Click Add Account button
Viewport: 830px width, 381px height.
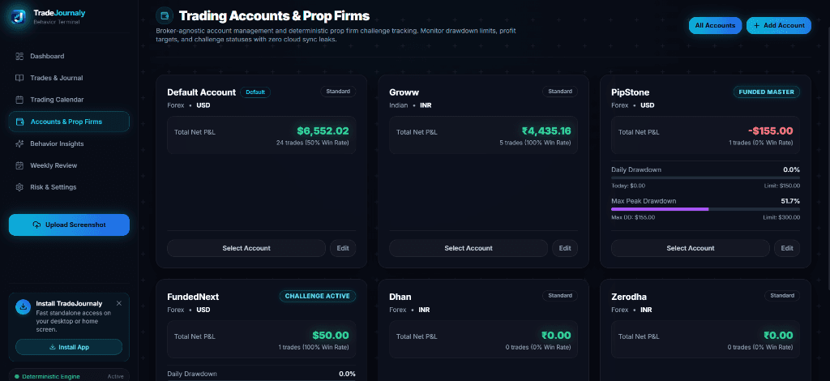(779, 25)
